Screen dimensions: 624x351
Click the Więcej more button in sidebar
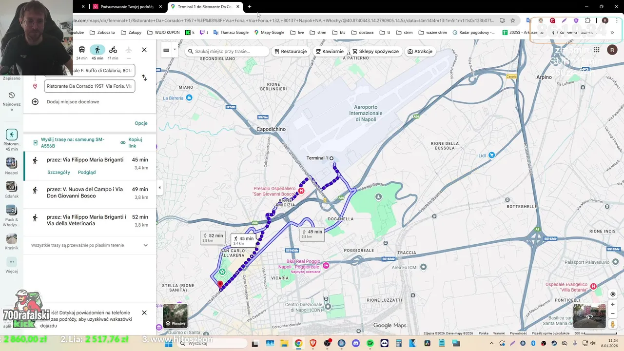click(12, 265)
